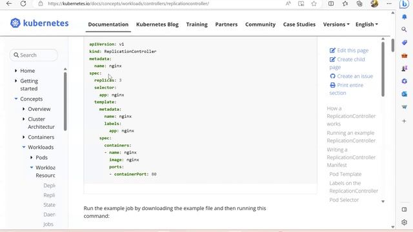Add page to favorites with the star icon
This screenshot has width=413, height=232.
pyautogui.click(x=314, y=4)
